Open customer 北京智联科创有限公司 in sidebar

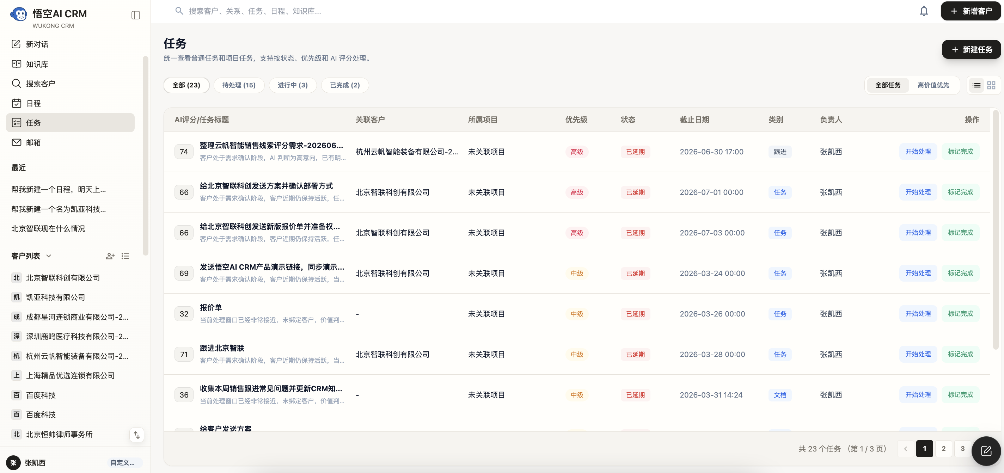(x=70, y=278)
